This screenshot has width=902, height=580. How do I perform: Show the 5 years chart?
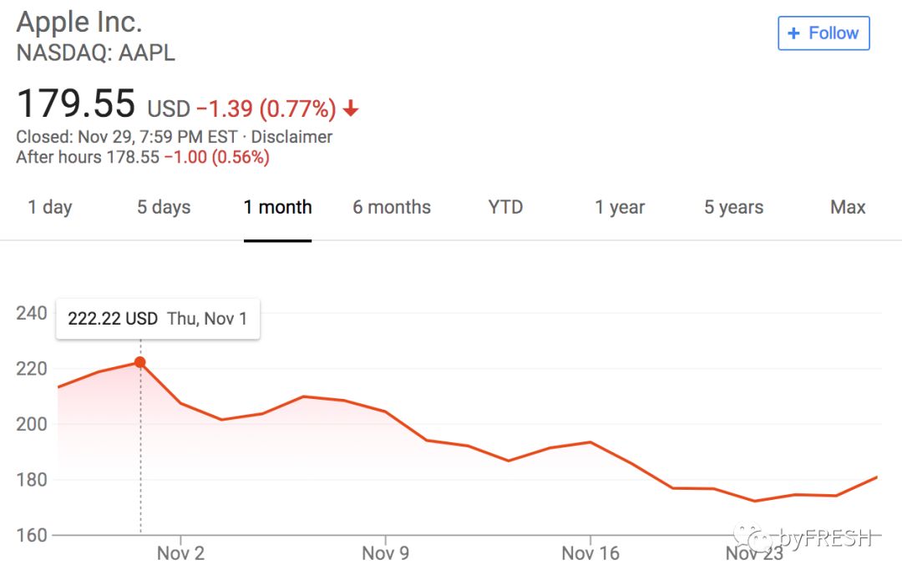[x=733, y=208]
